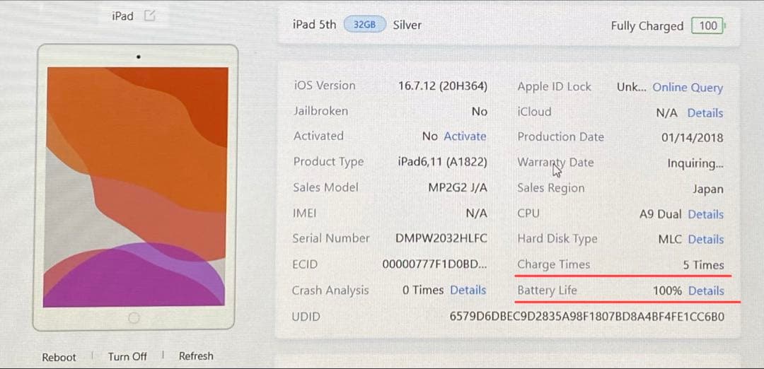Open CPU Details link
Image resolution: width=764 pixels, height=369 pixels.
[705, 214]
